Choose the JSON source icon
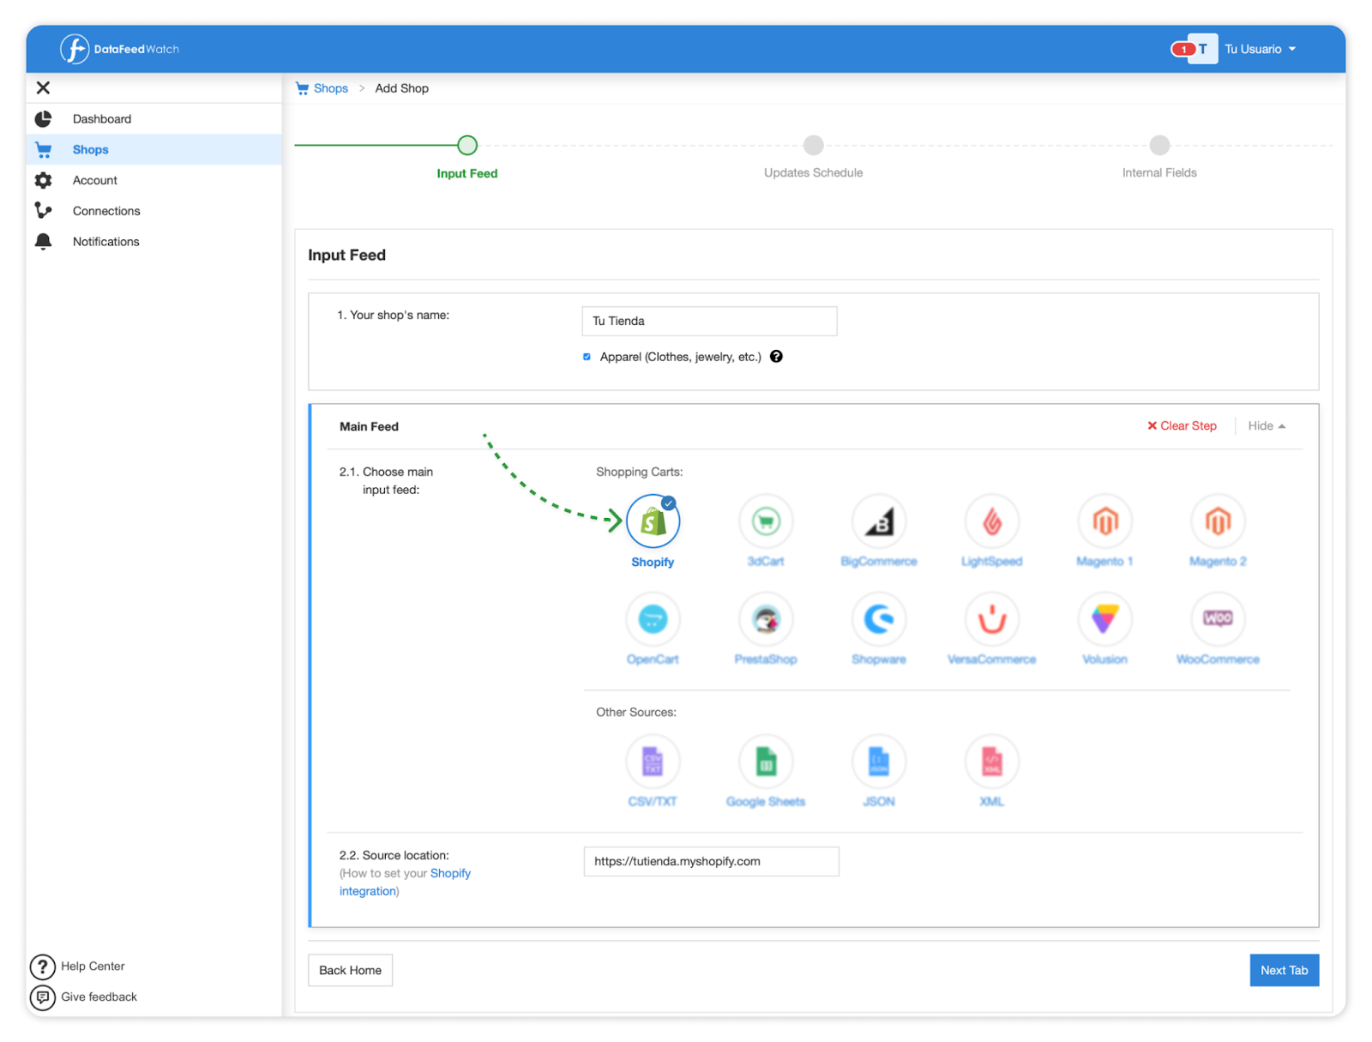The height and width of the screenshot is (1042, 1372). [879, 762]
